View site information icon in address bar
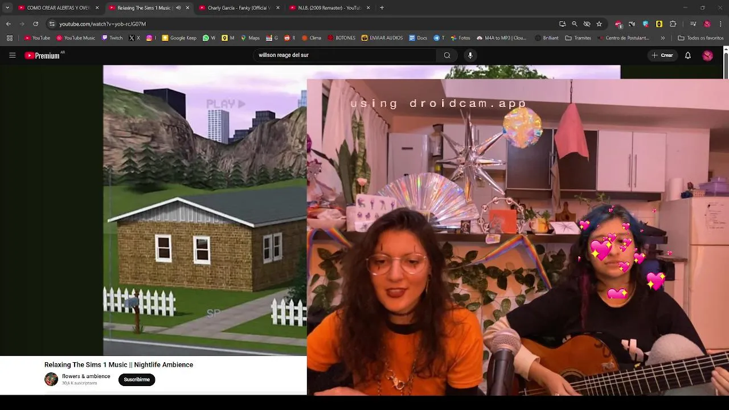Screen dimensions: 729x410 coord(52,24)
